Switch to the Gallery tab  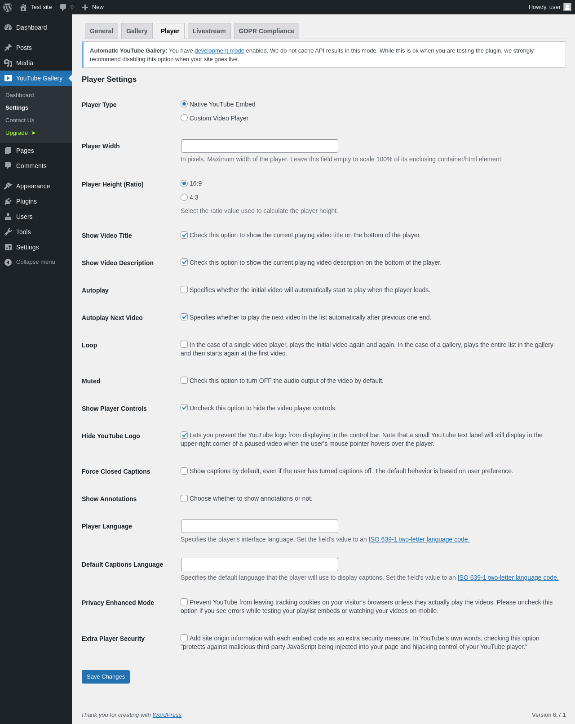pyautogui.click(x=137, y=31)
